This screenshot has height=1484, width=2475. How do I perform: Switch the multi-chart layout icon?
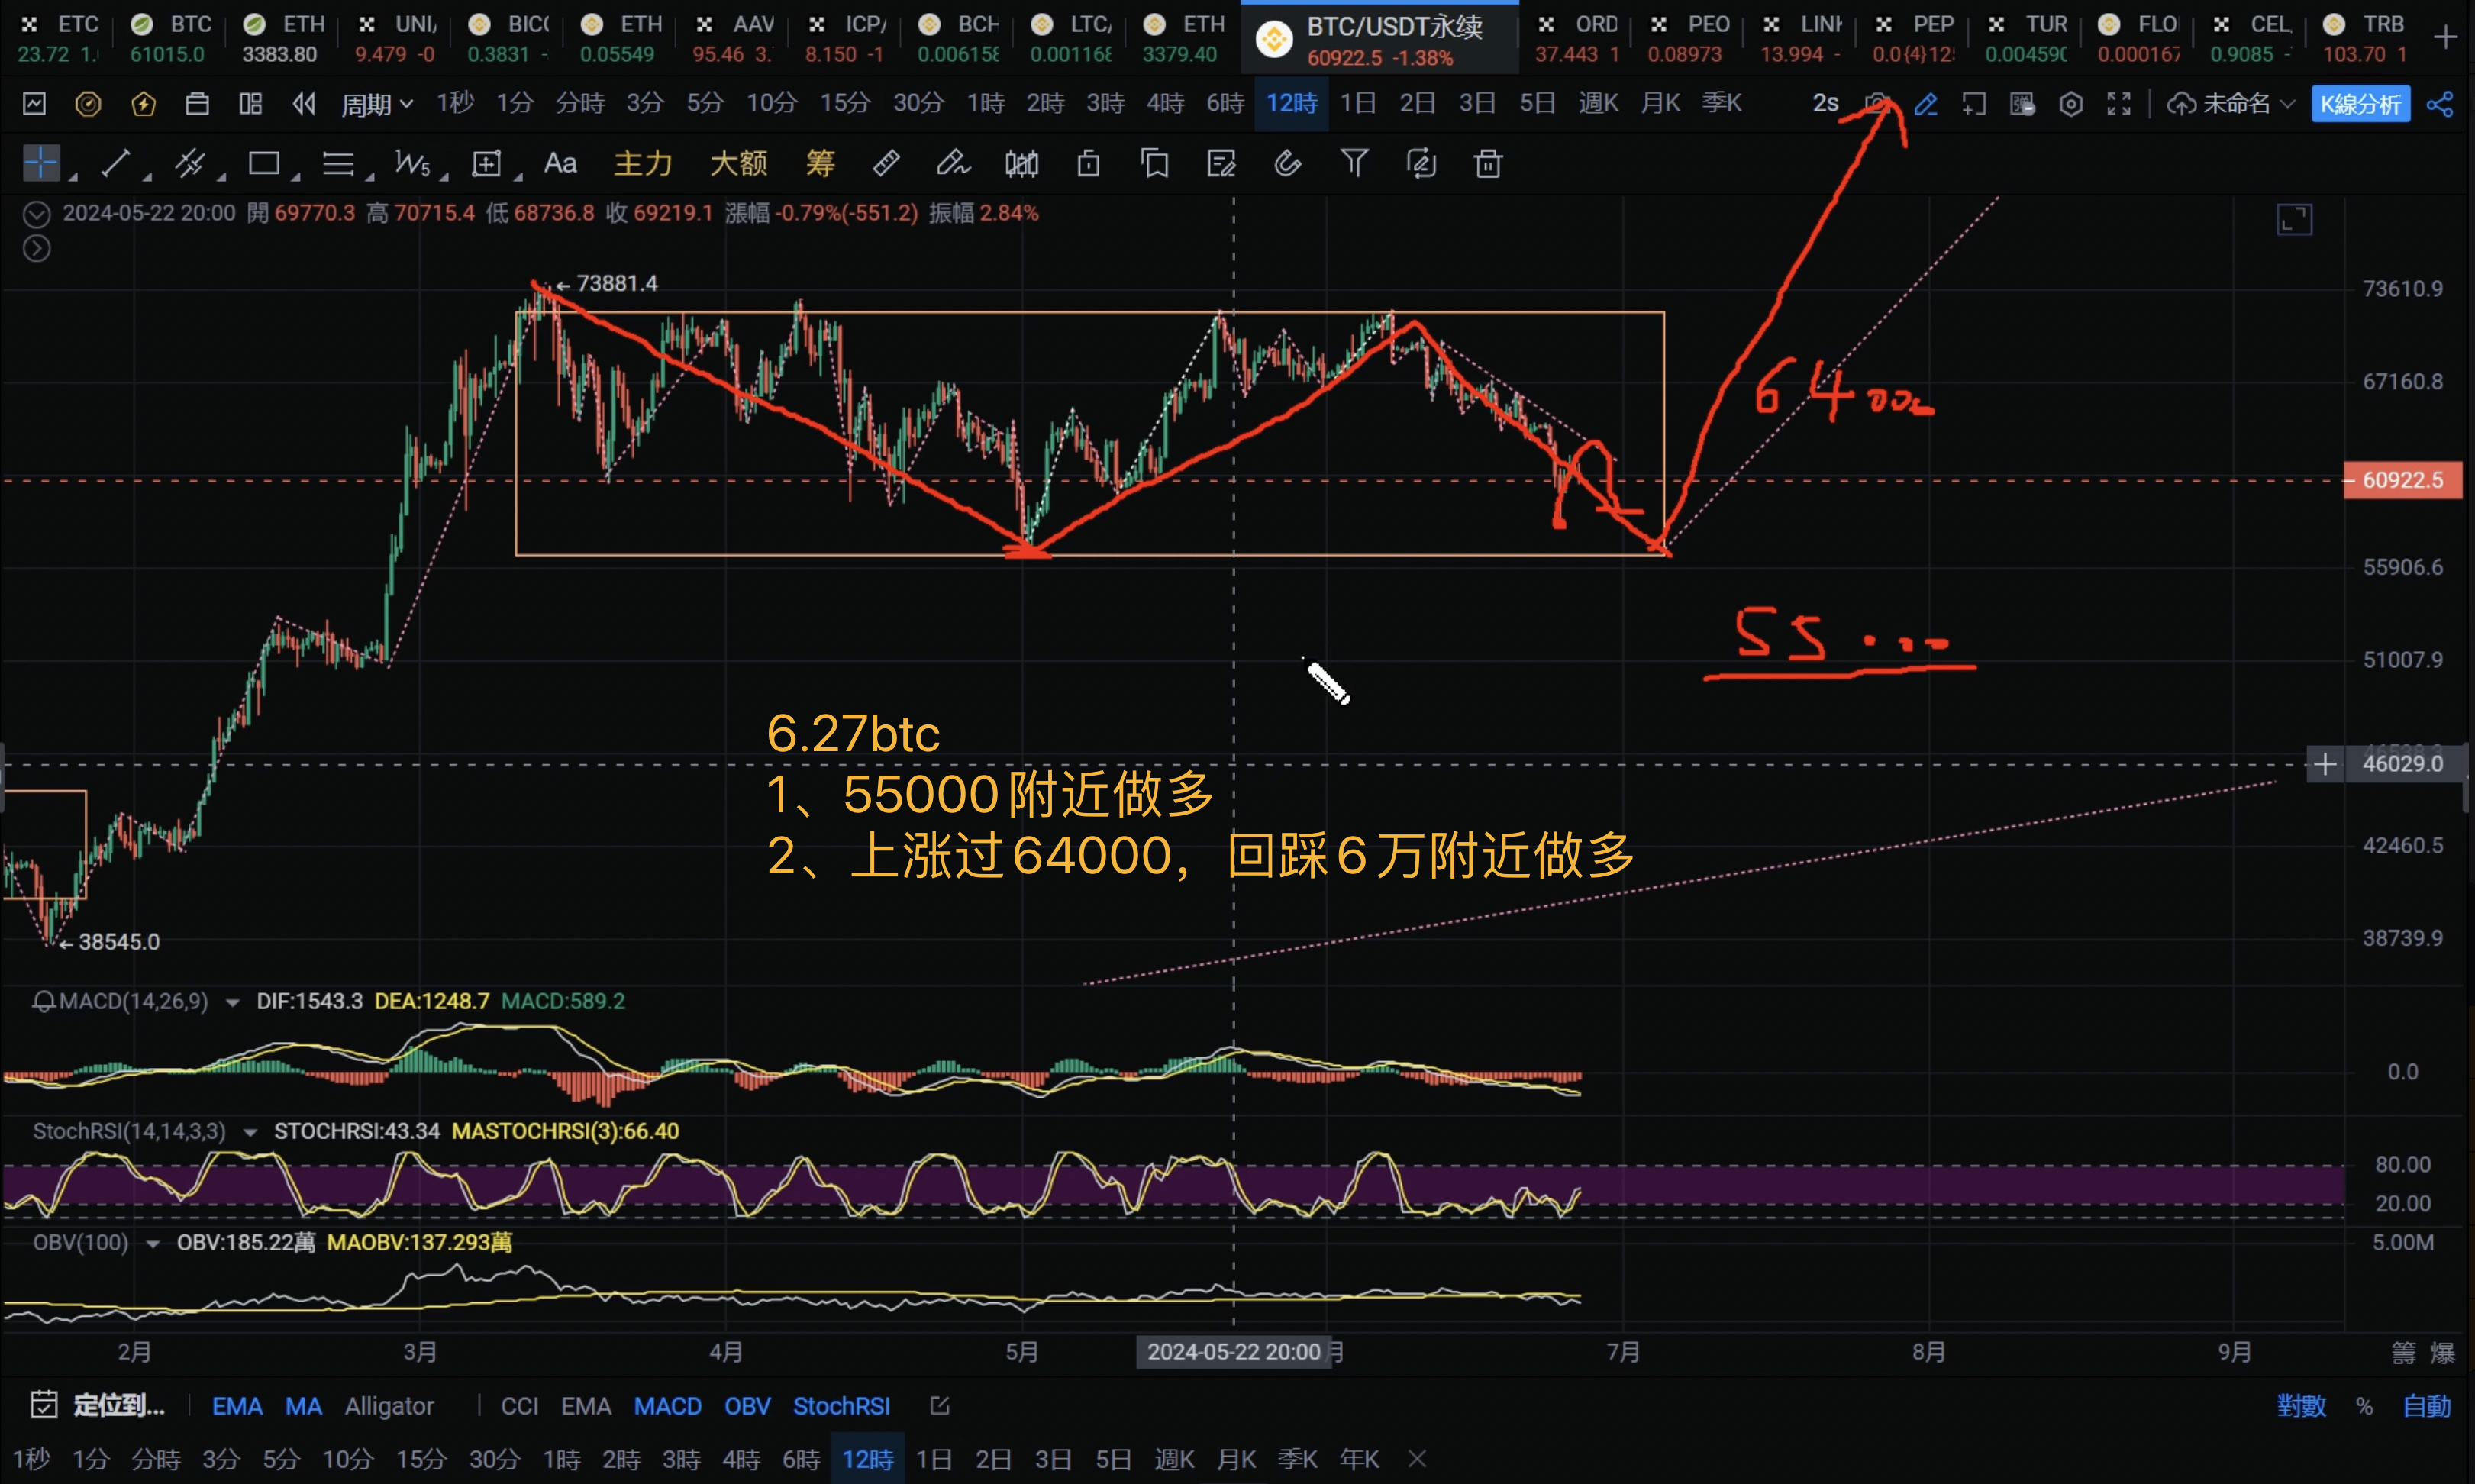point(250,103)
